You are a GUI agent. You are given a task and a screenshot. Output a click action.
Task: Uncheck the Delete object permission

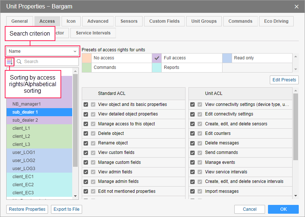point(86,133)
